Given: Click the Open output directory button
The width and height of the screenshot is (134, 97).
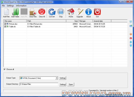Looking at the screenshot, I should [71, 84].
